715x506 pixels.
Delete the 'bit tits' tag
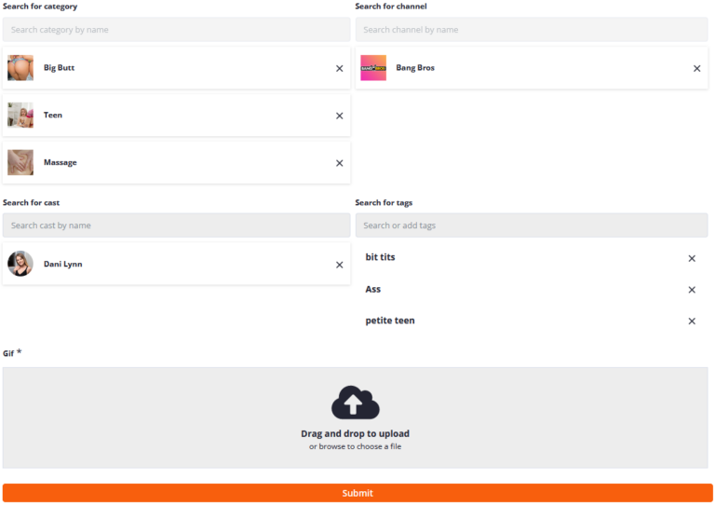(691, 258)
